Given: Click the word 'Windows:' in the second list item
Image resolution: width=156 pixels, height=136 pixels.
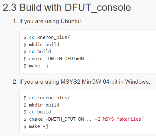Looking at the screenshot, I should tap(138, 82).
